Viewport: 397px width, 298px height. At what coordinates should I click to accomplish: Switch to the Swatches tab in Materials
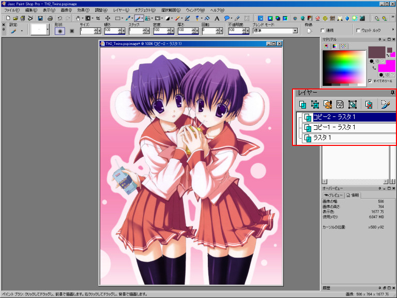(343, 46)
